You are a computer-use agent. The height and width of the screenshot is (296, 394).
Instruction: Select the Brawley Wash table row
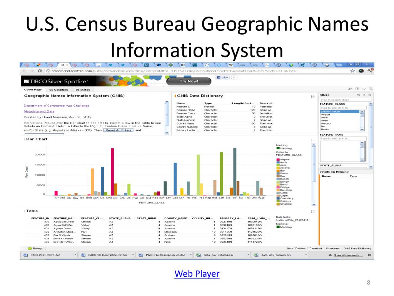(x=148, y=242)
